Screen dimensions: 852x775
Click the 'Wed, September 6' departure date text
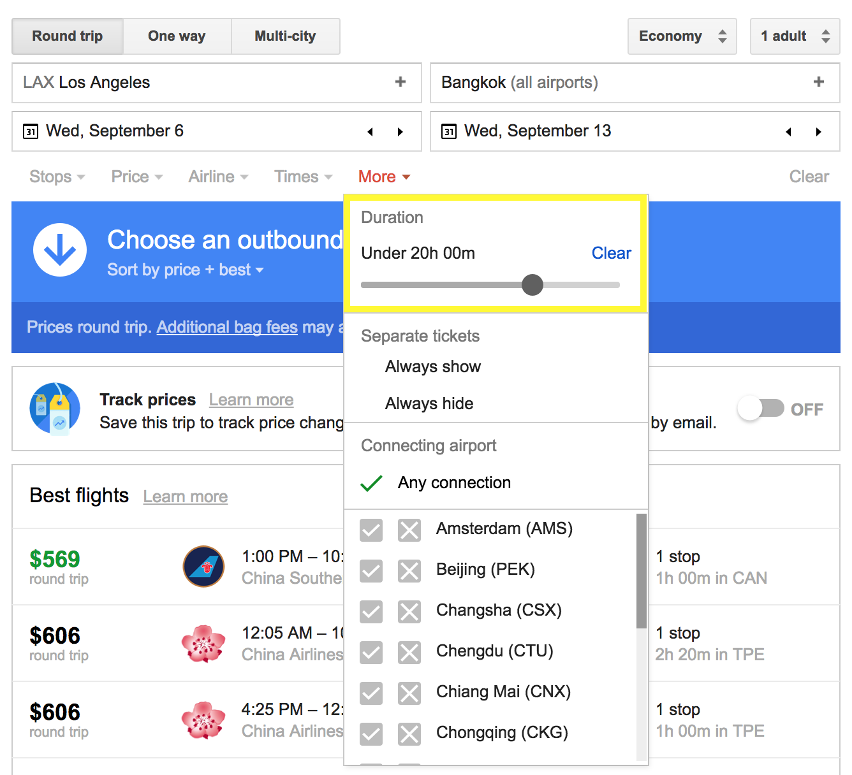pyautogui.click(x=115, y=131)
